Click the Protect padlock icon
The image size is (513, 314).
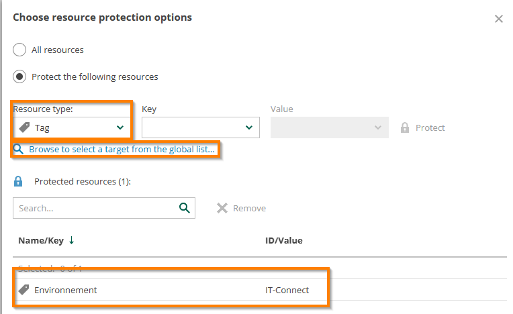click(405, 127)
